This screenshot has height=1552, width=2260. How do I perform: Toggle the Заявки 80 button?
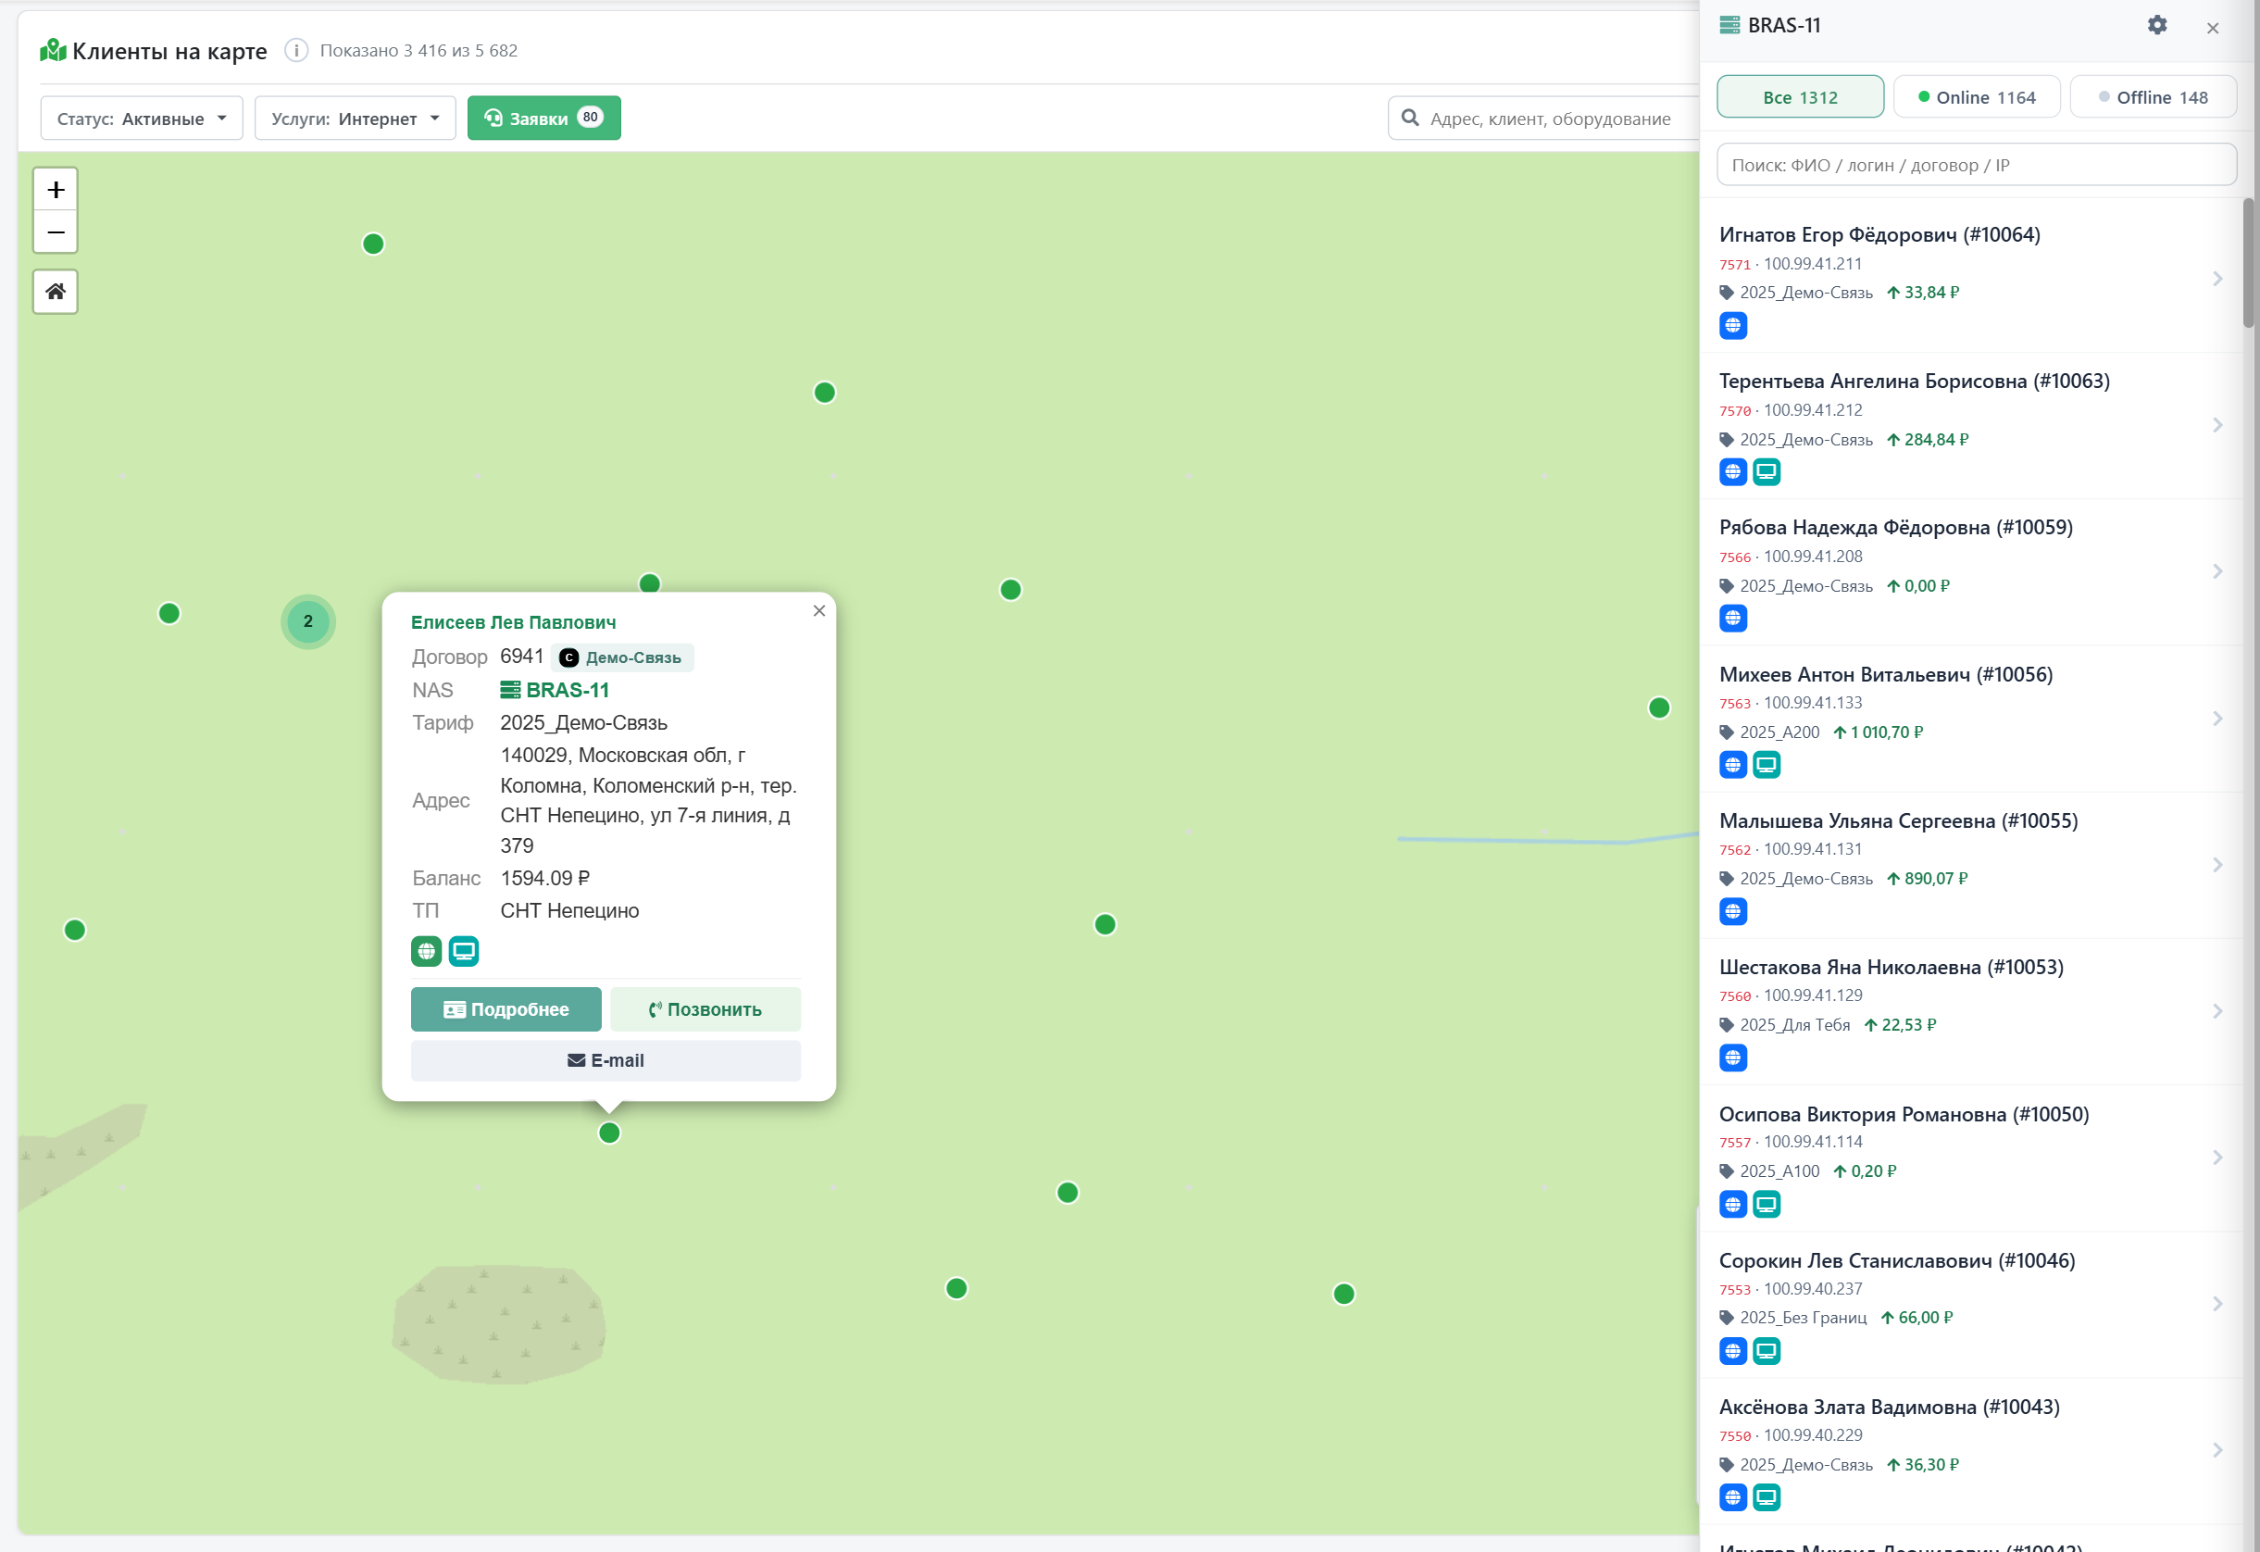pos(543,119)
